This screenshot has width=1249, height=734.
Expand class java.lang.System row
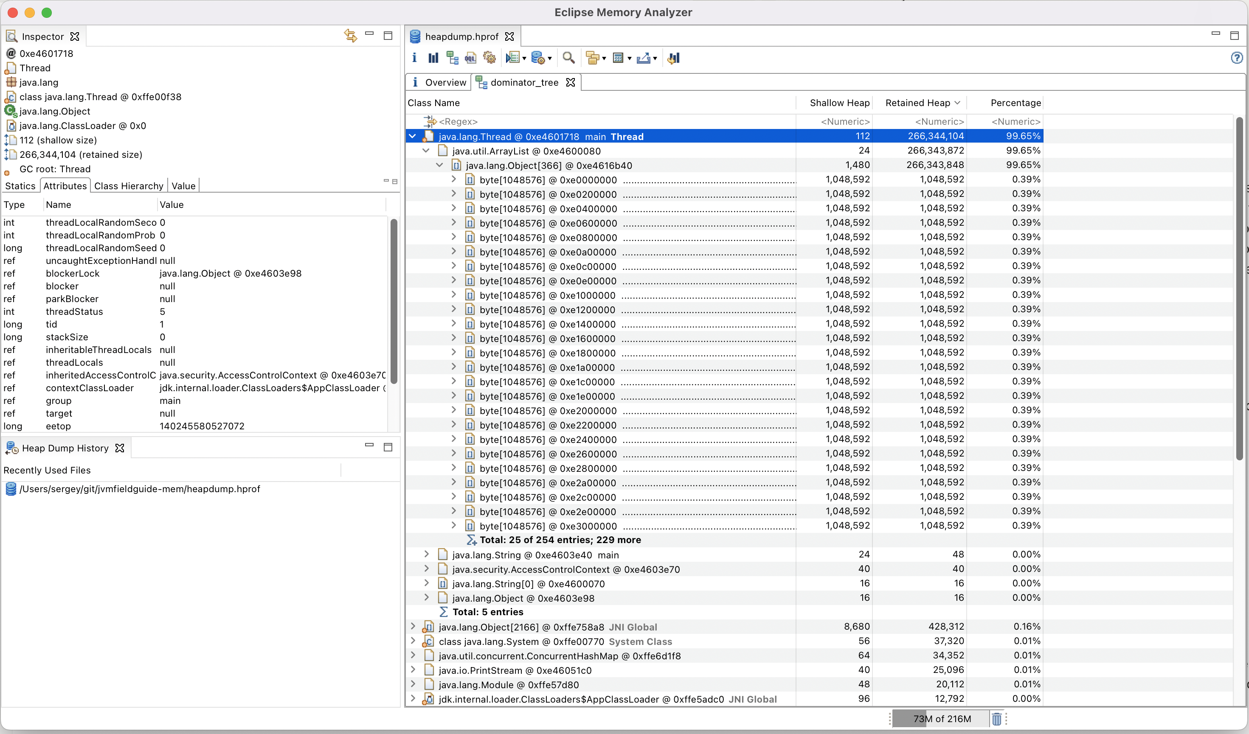pyautogui.click(x=412, y=641)
